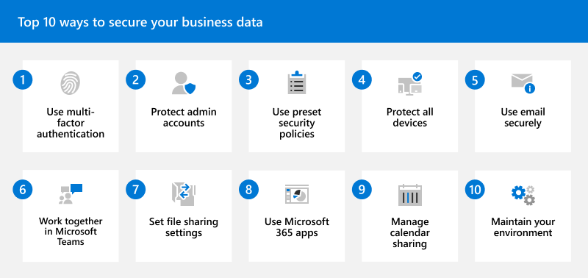Click the fingerprint multi-factor authentication icon
588x278 pixels.
[x=71, y=83]
